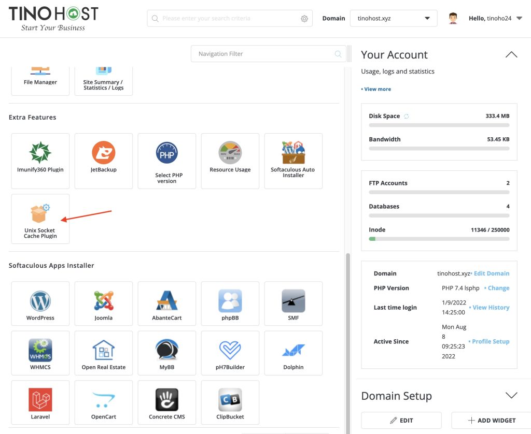Click the 333.4 MB disk space value

click(497, 115)
